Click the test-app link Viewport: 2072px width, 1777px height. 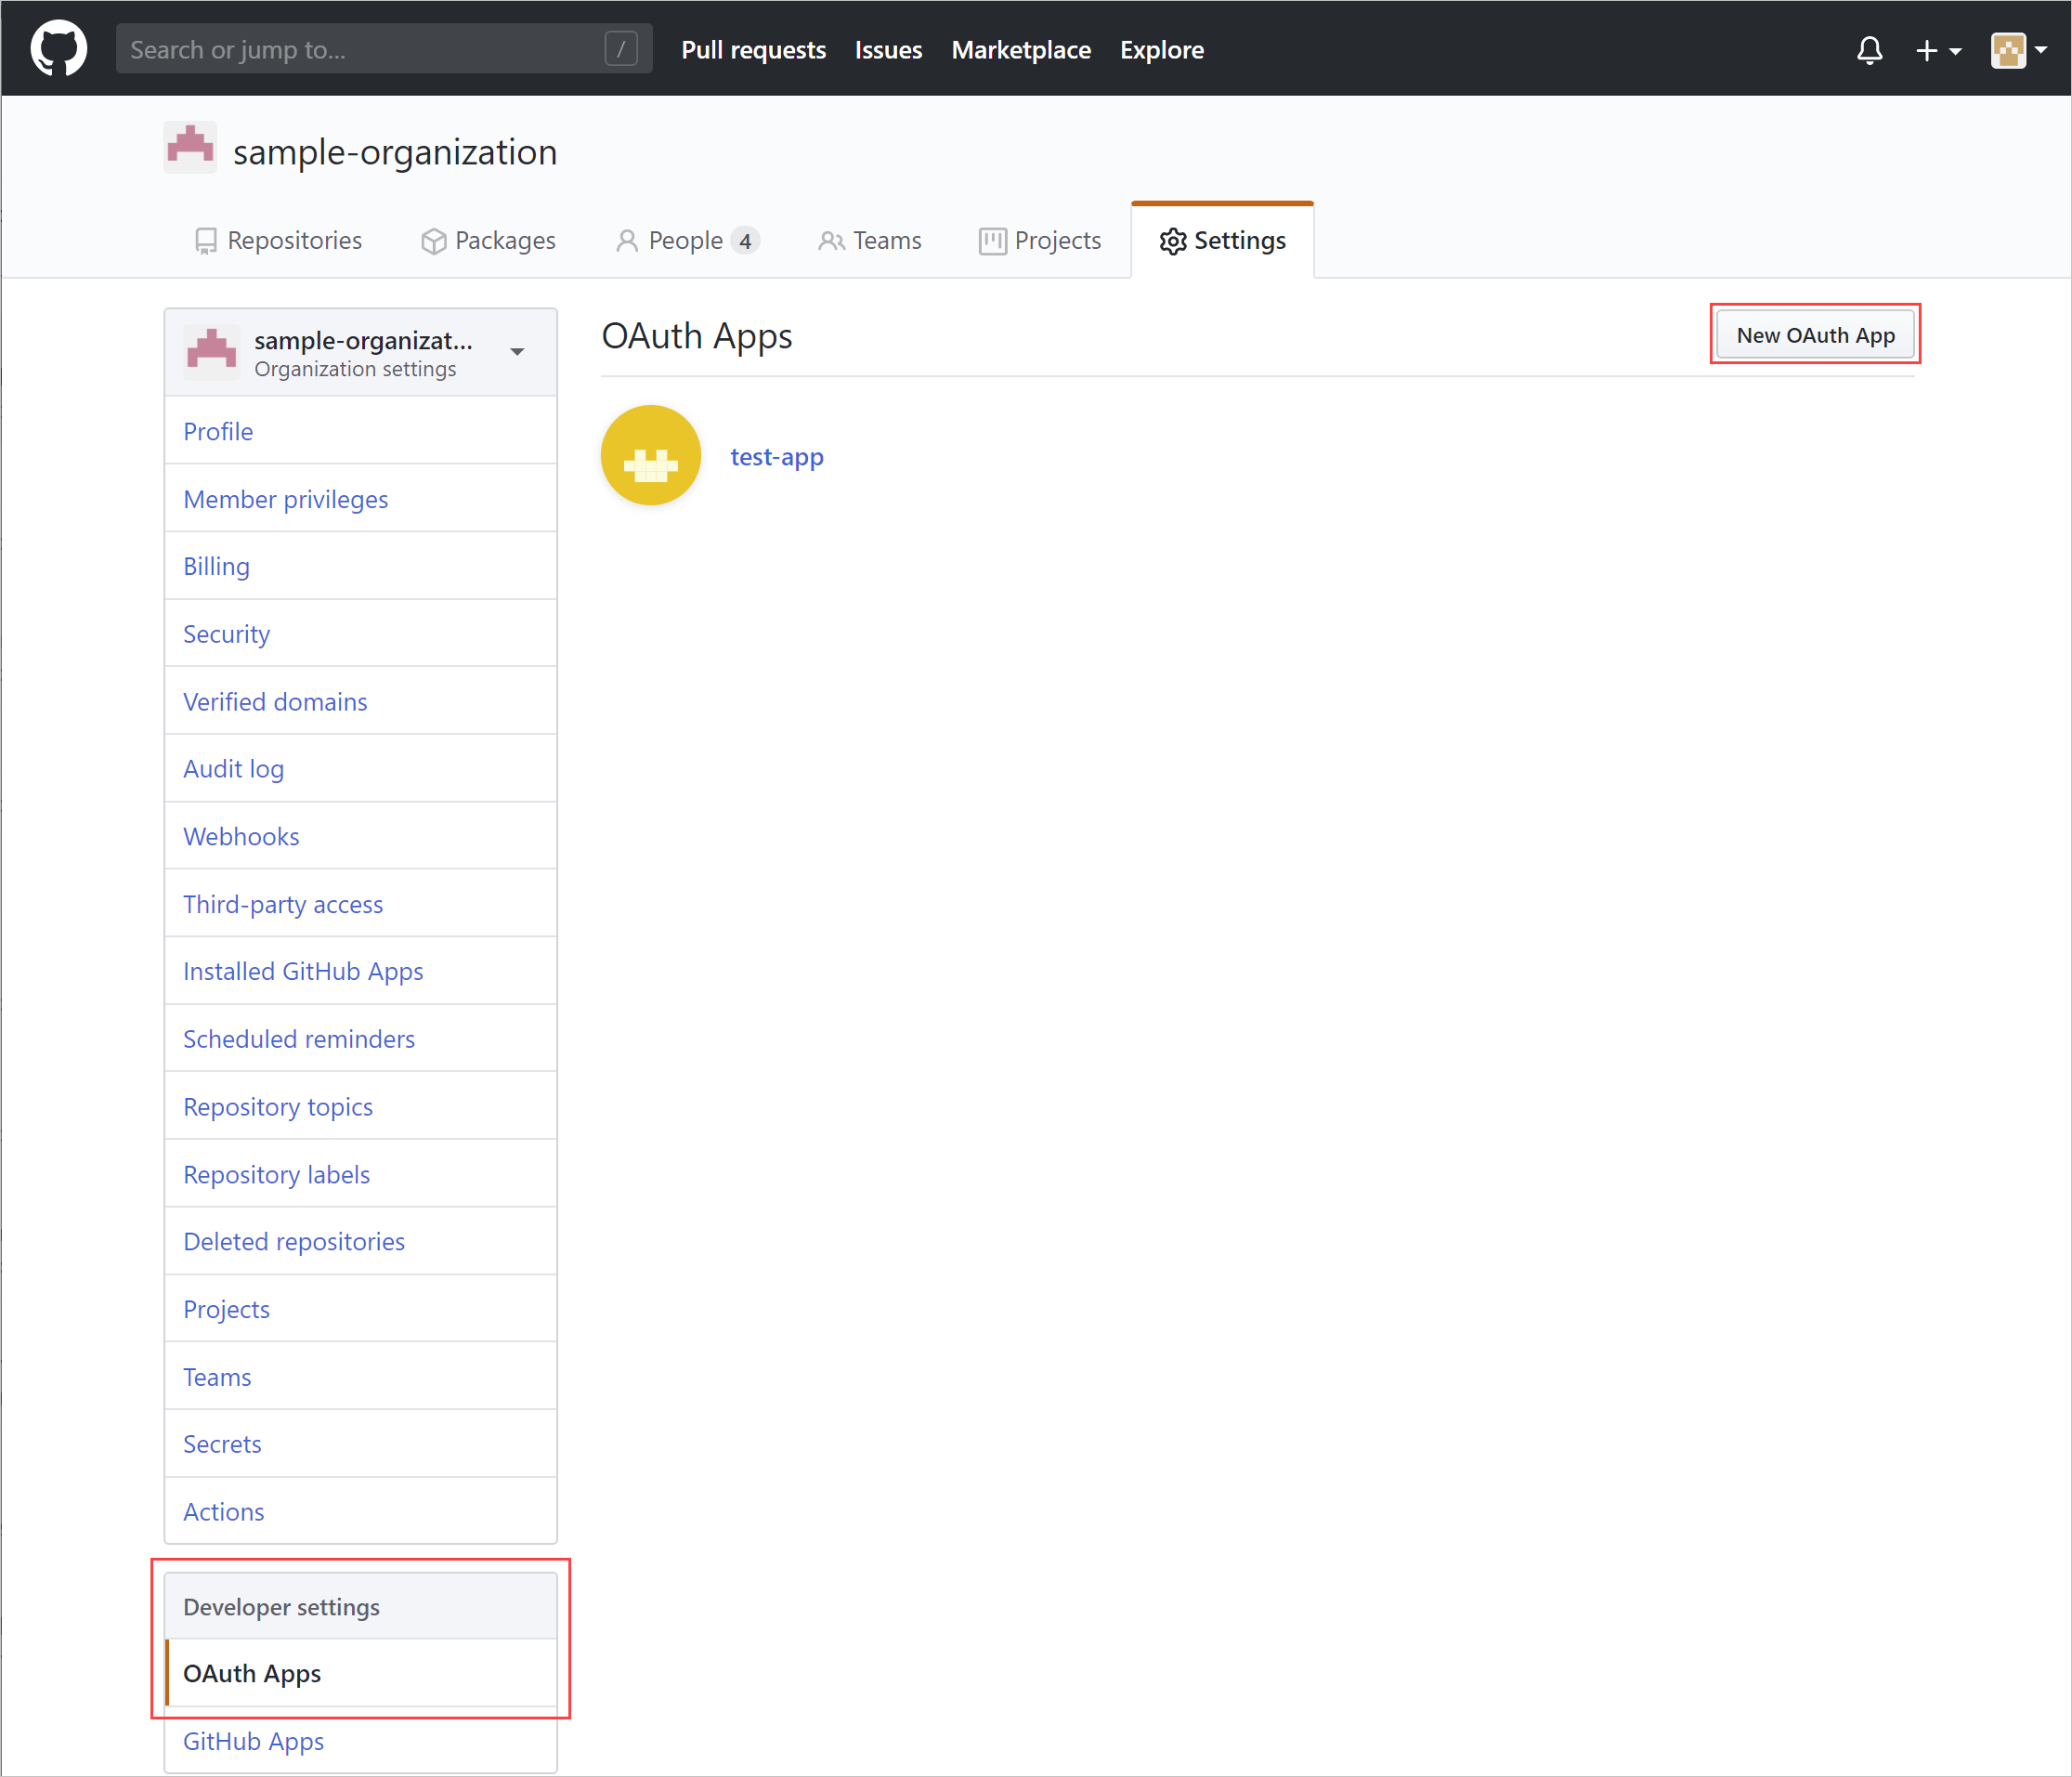(x=777, y=455)
